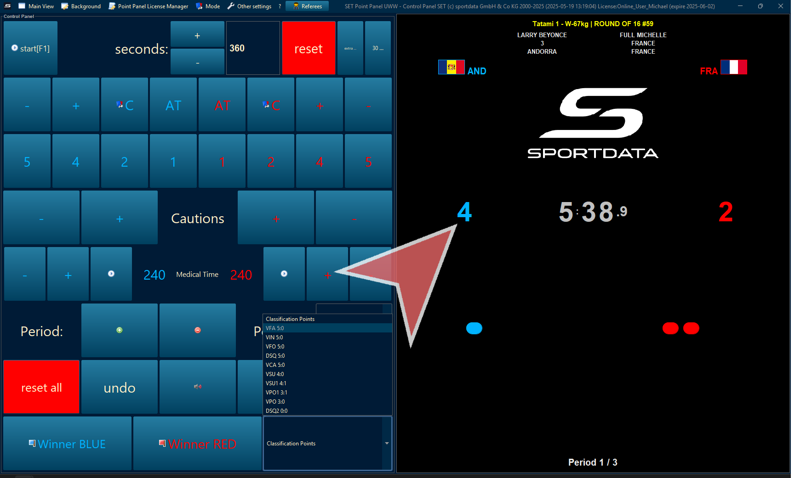795x478 pixels.
Task: Click the red C challenge icon button
Action: tap(271, 105)
